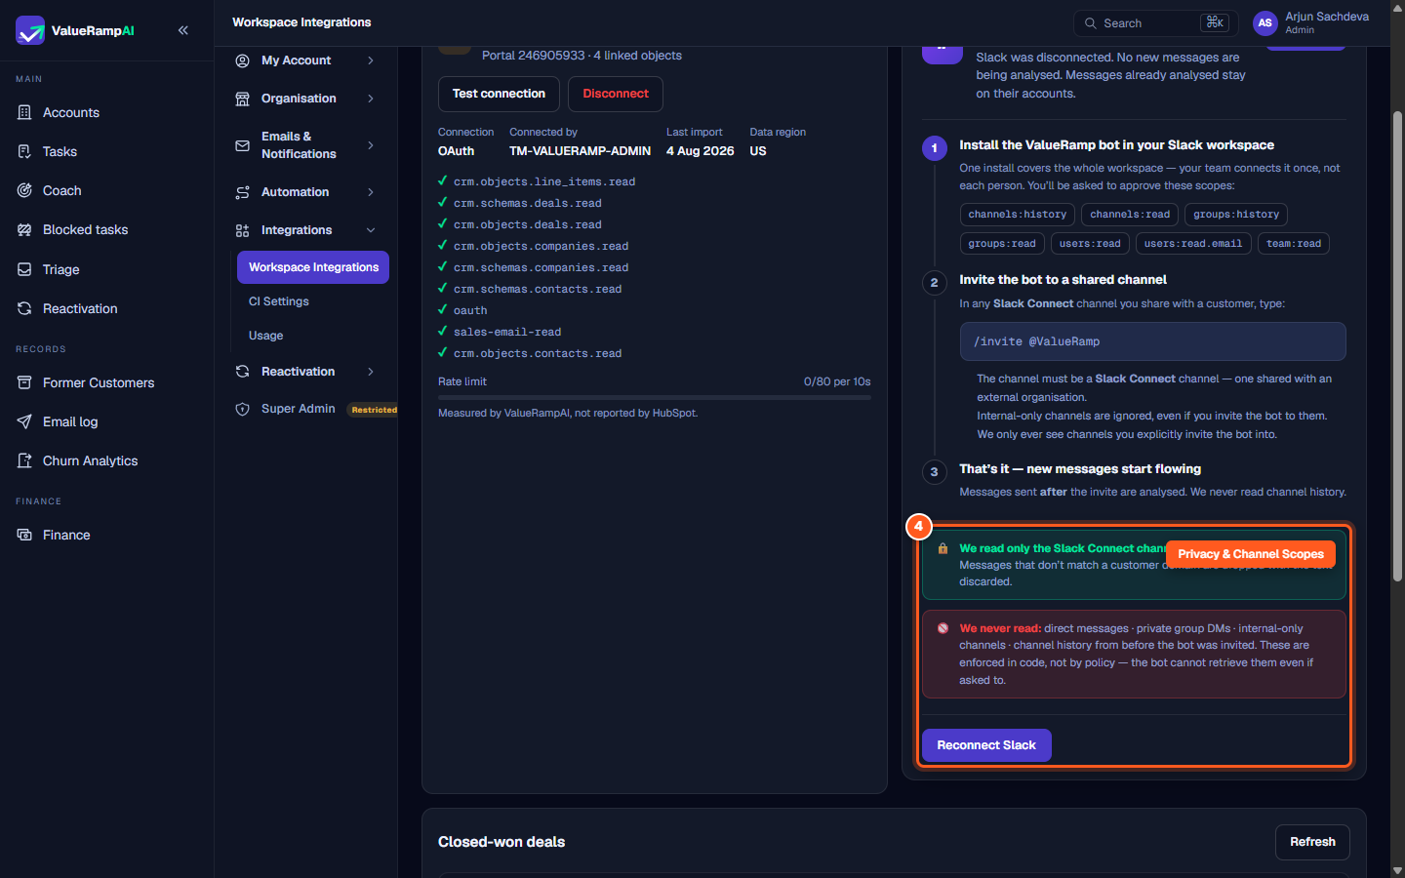
Task: Click the My Account user icon
Action: pyautogui.click(x=242, y=60)
